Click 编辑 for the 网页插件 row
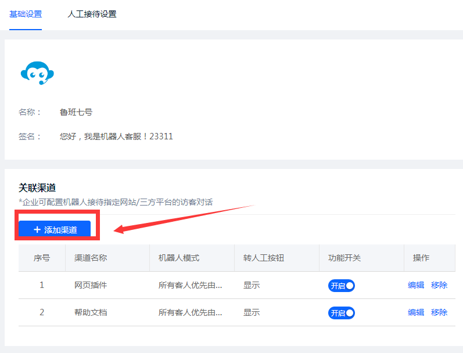Screen dimensions: 463x353 pos(416,285)
